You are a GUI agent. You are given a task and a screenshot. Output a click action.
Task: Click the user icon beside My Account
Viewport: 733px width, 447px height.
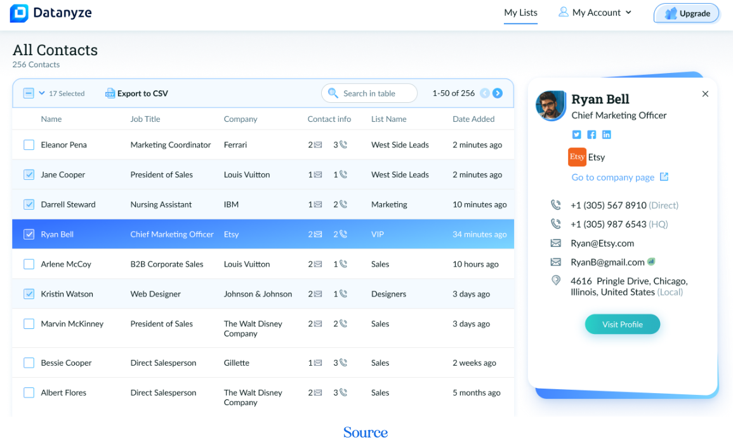564,11
